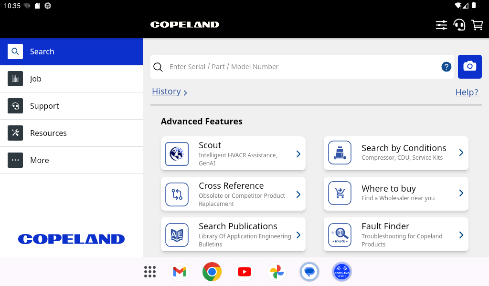Viewport: 489px width, 286px height.
Task: Click 'Compressor, CDU, Service Kits' text
Action: tap(402, 157)
